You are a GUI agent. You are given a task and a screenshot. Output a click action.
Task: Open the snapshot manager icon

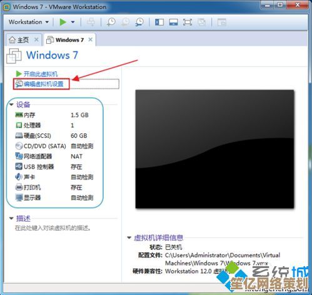pyautogui.click(x=139, y=22)
